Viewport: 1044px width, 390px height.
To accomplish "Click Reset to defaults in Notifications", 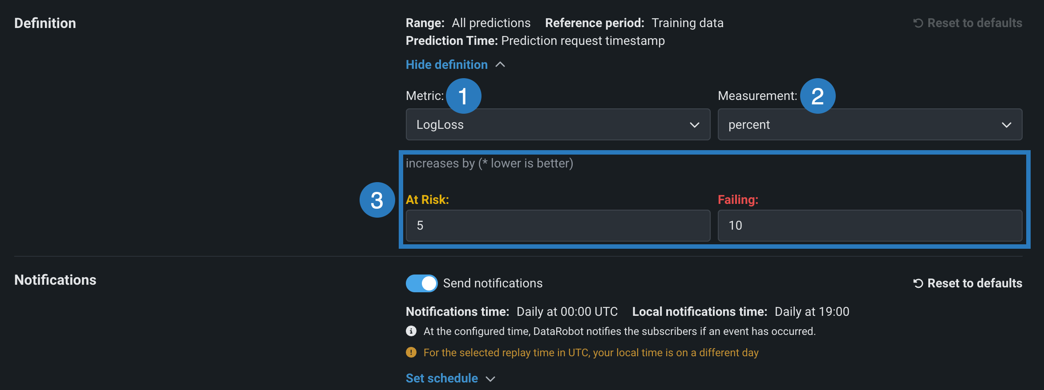I will [974, 283].
